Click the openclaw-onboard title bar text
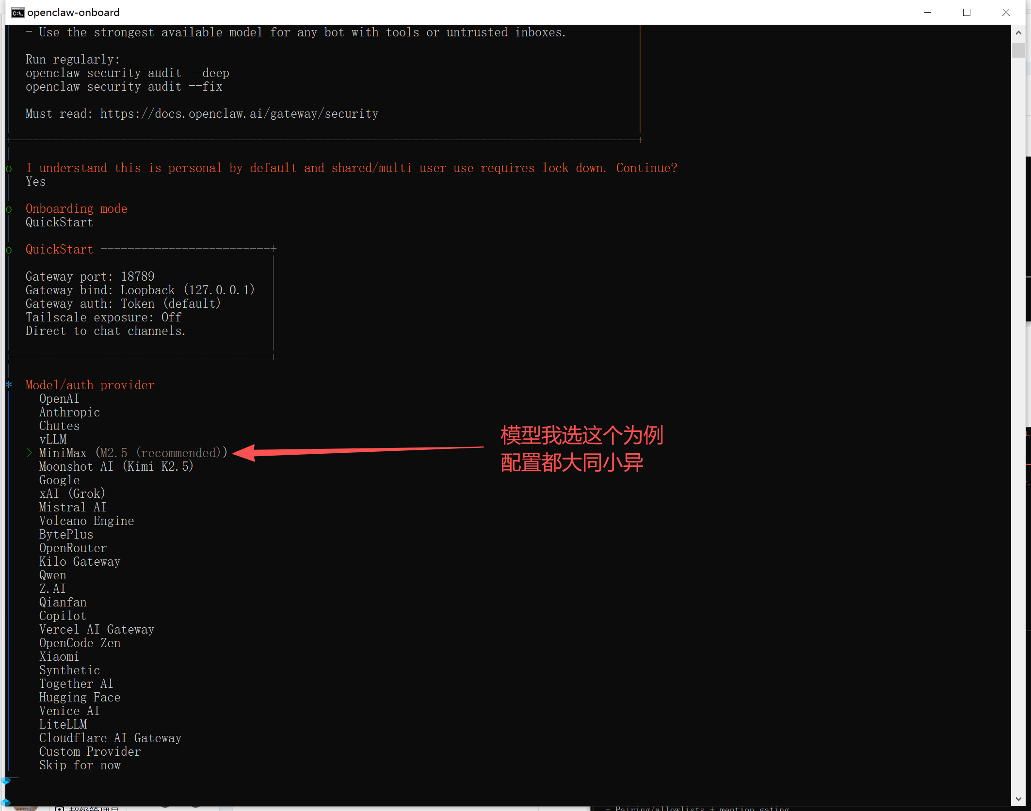The width and height of the screenshot is (1031, 811). pos(73,13)
